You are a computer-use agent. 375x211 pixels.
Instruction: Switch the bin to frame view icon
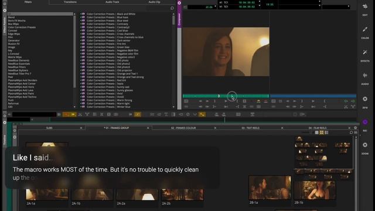coord(322,132)
